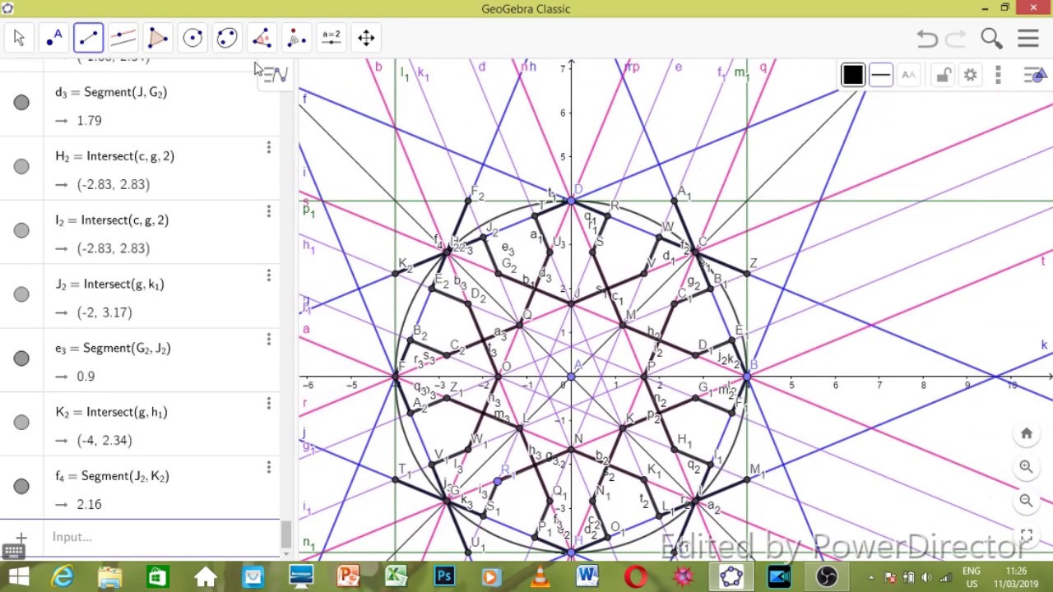Open more options for H₂ row
The width and height of the screenshot is (1053, 592).
click(268, 148)
